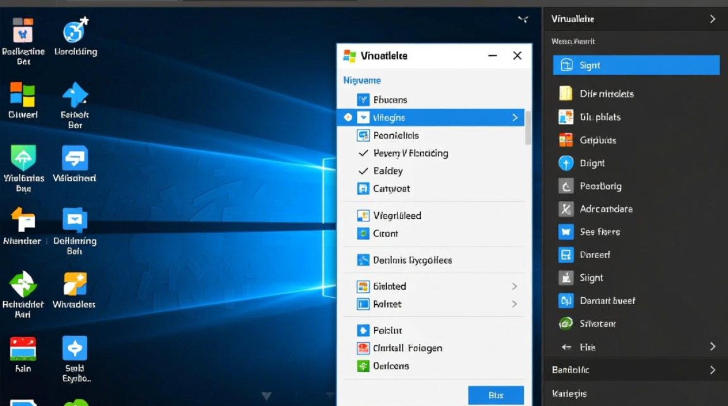Open the Diwerl desktop icon with Windows logo

pos(23,95)
